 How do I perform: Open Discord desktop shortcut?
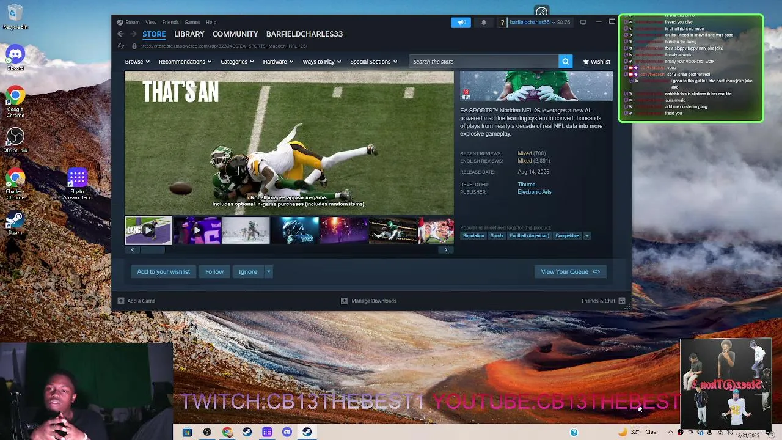(15, 57)
